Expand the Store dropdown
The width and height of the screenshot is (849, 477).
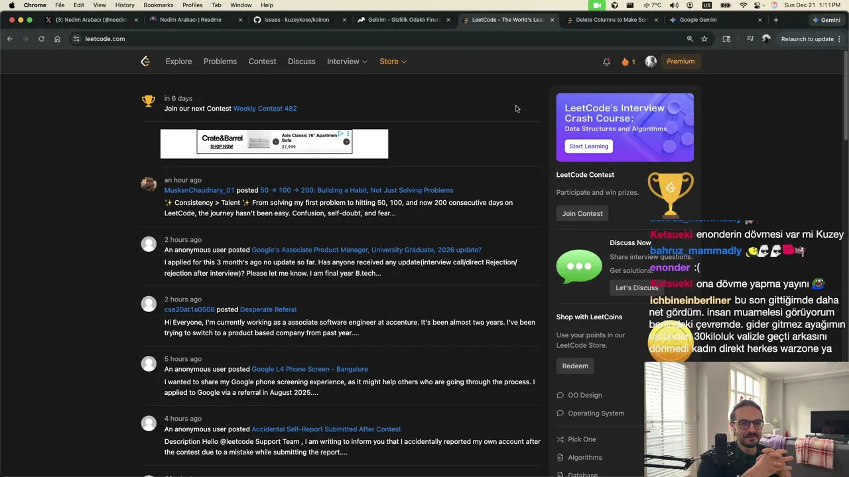(x=393, y=62)
